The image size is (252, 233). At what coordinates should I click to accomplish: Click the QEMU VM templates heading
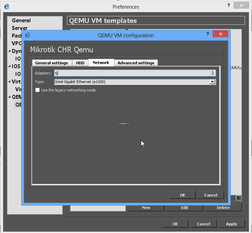103,21
